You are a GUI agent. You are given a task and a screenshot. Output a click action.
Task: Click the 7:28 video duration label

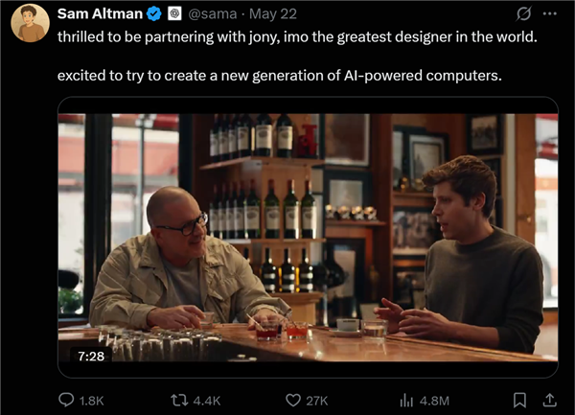pyautogui.click(x=91, y=355)
